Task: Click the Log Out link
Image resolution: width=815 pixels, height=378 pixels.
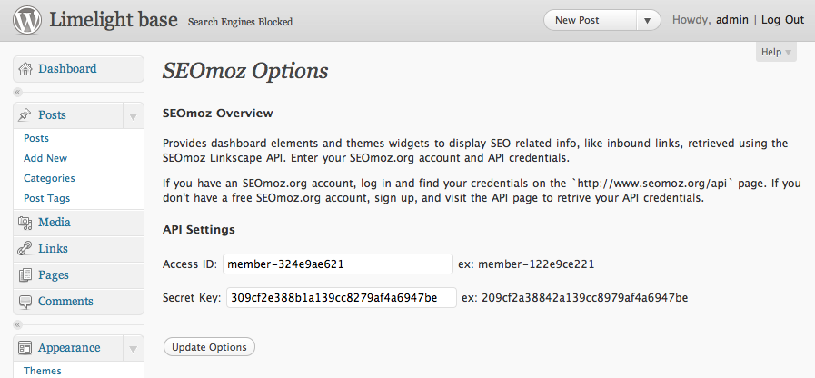Action: pos(783,20)
